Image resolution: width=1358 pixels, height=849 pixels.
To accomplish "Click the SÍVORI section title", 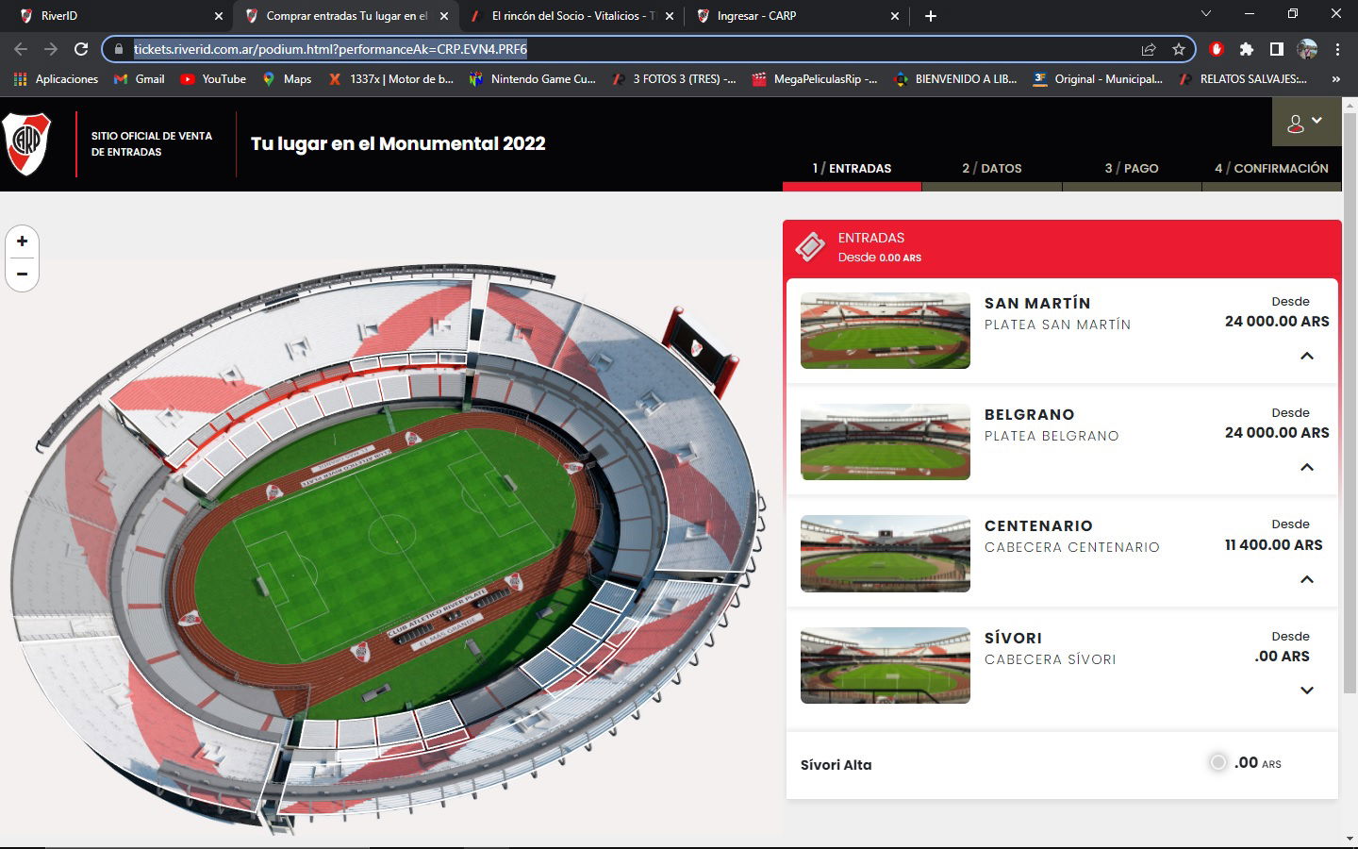I will click(x=1013, y=638).
